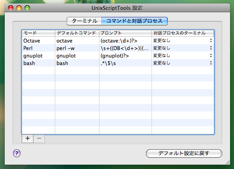Select the Perl mode cell
This screenshot has width=234, height=169.
(x=39, y=48)
